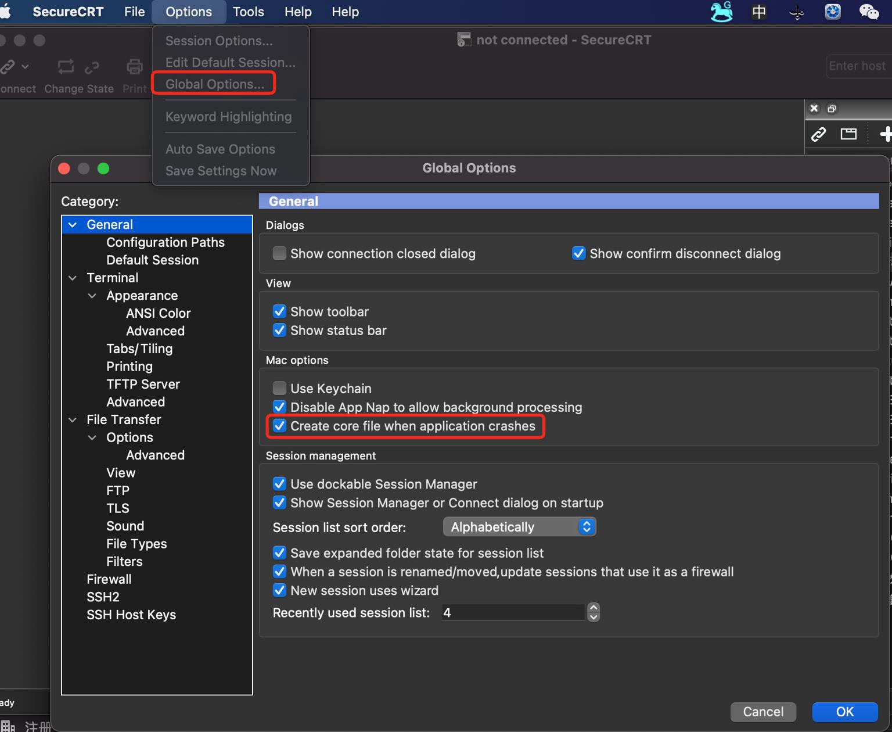Image resolution: width=892 pixels, height=732 pixels.
Task: Uncheck Show status bar
Action: point(279,330)
